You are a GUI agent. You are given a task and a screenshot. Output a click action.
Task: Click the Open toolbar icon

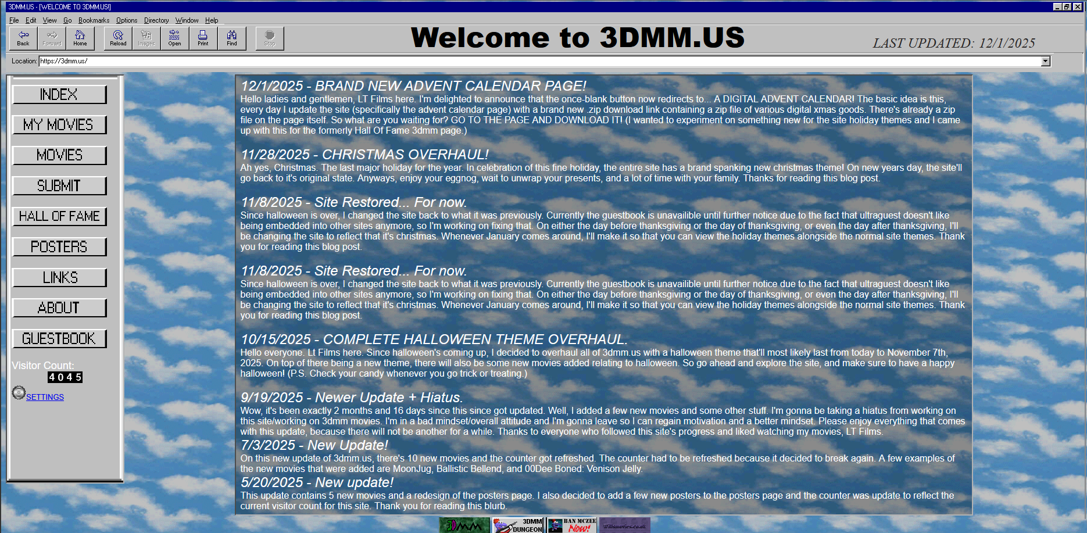coord(174,38)
